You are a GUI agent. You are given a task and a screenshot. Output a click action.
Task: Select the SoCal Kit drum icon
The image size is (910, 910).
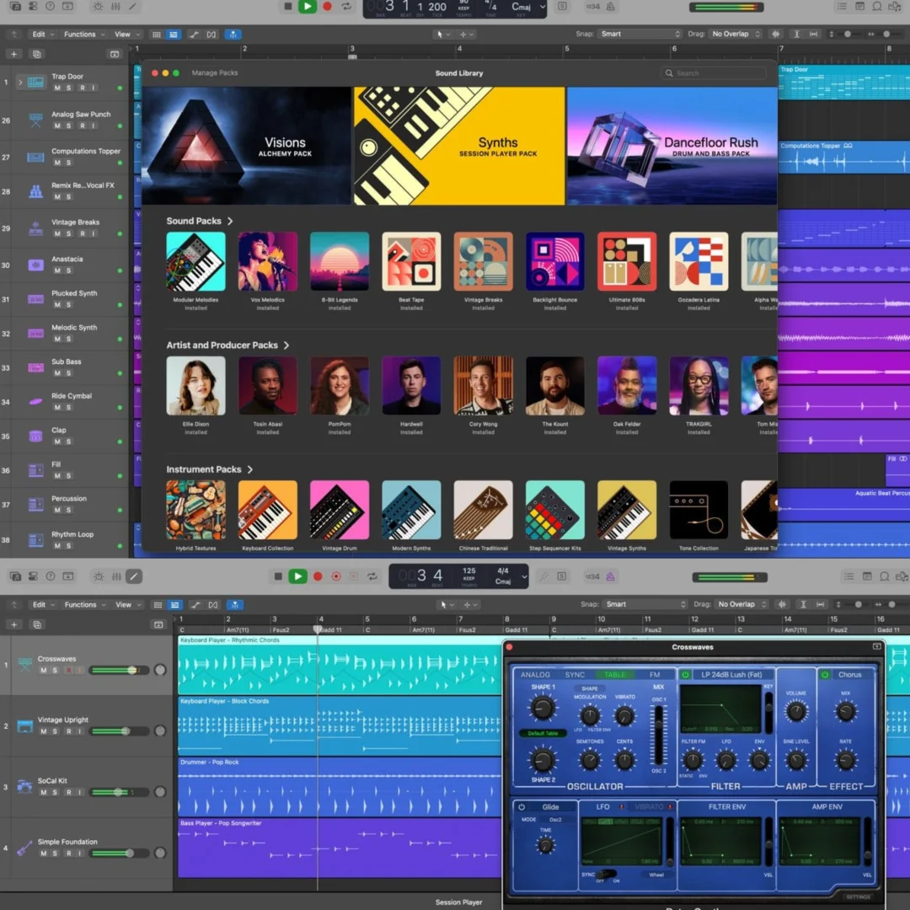click(x=25, y=787)
